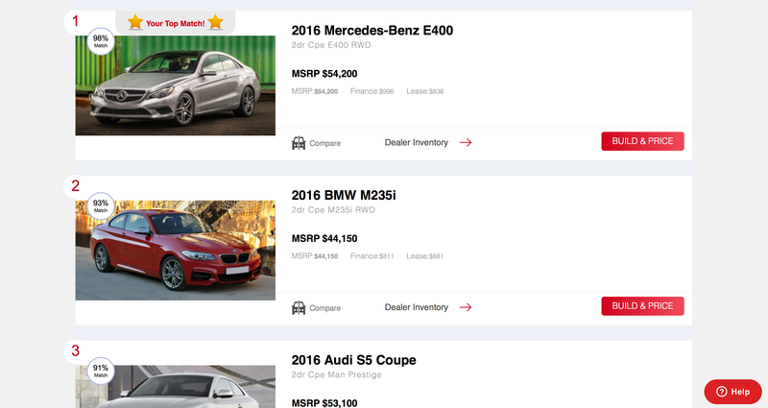Screen dimensions: 768x408
Task: Click the Compare icon for BMW M235i
Action: pos(299,307)
